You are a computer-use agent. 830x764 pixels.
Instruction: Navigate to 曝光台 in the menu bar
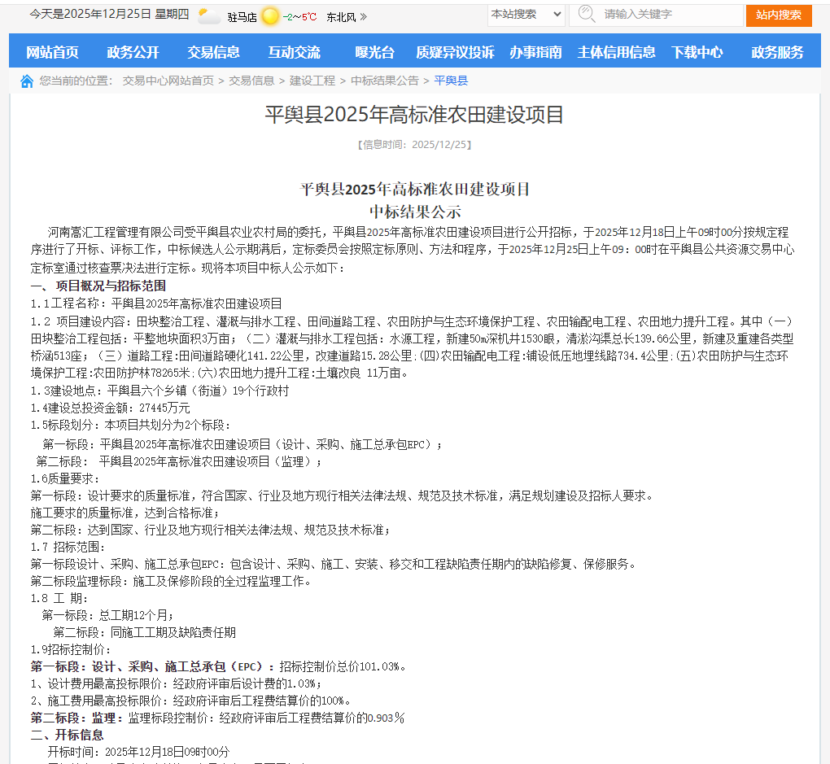tap(374, 52)
